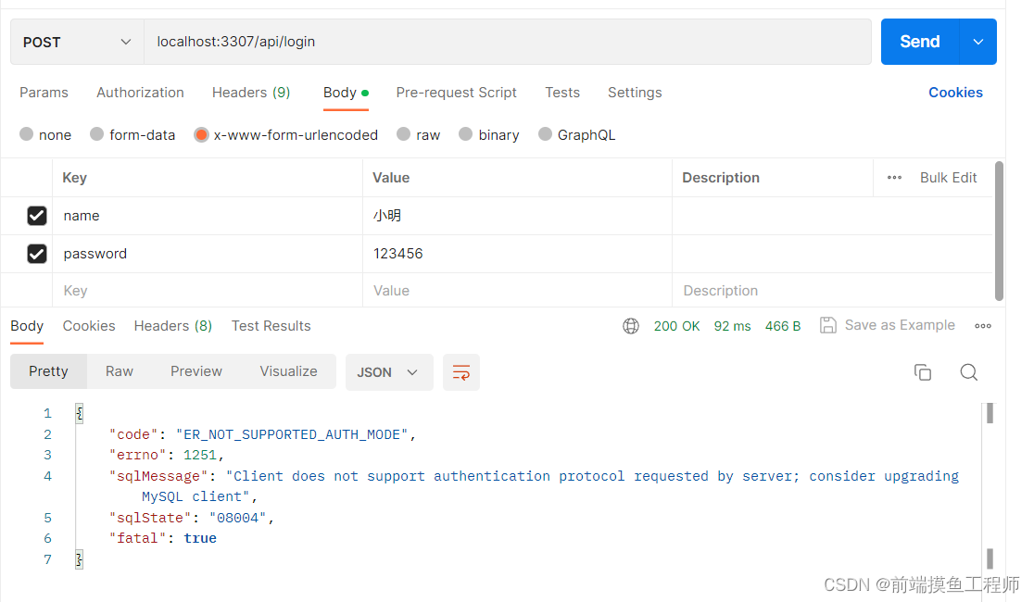
Task: Open the Cookies manager
Action: click(x=955, y=93)
